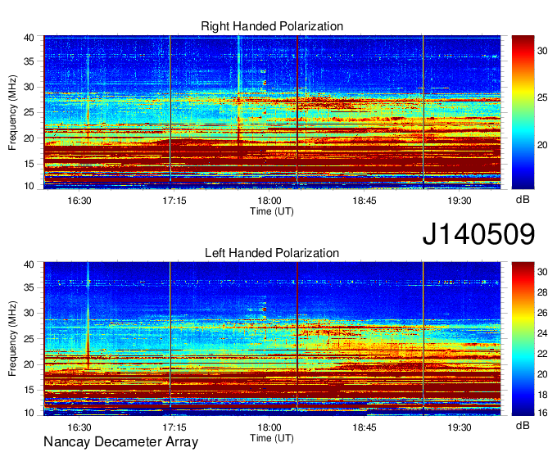This screenshot has width=557, height=452.
Task: Click the upper dB color scale bar
Action: pyautogui.click(x=523, y=112)
